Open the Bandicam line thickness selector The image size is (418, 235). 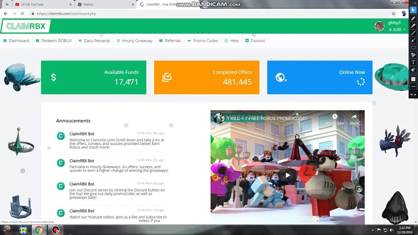413,86
